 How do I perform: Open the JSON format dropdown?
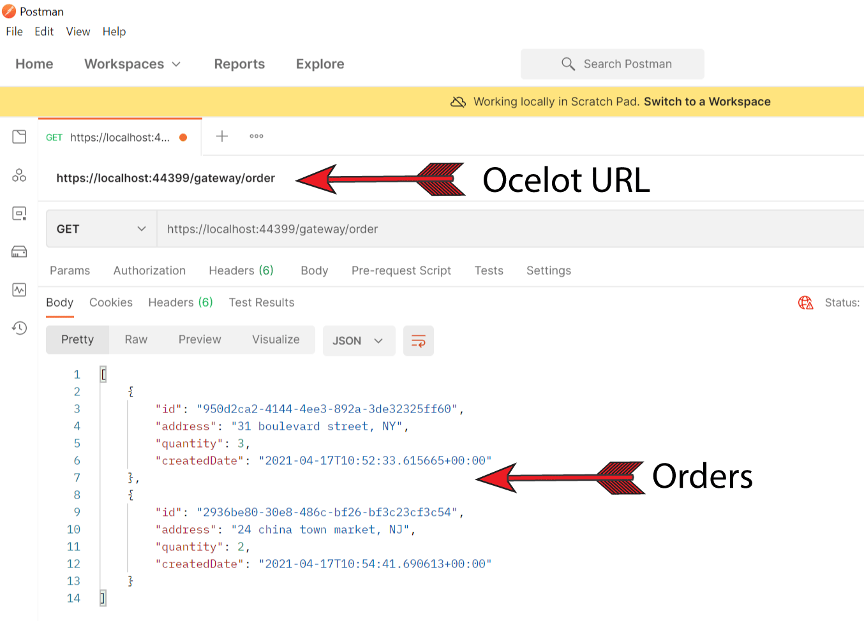[359, 340]
